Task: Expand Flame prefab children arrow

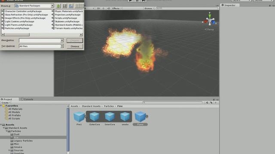Action: click(x=147, y=116)
